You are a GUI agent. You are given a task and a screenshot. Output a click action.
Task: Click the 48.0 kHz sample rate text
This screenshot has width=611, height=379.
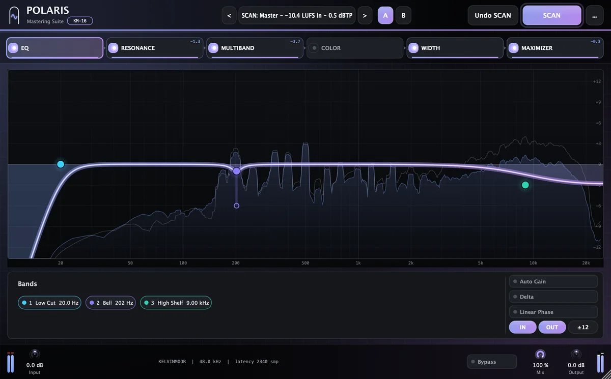pos(210,362)
